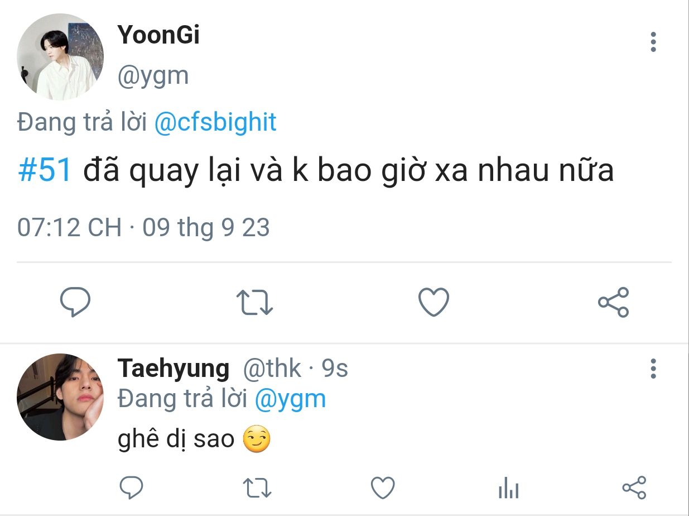Open the three-dot menu on Taehyung's reply
Image resolution: width=689 pixels, height=516 pixels.
653,369
